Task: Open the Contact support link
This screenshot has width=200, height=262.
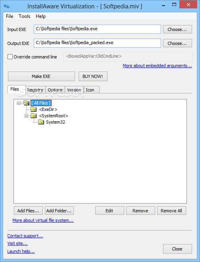Action: click(25, 236)
